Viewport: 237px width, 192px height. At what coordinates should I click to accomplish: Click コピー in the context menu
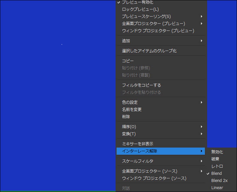point(128,61)
